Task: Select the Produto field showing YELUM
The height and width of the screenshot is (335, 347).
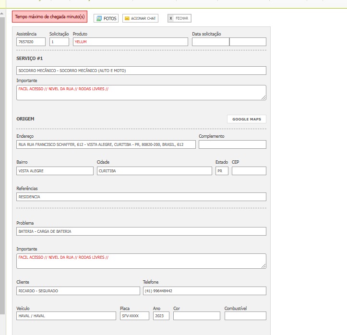Action: [x=130, y=42]
